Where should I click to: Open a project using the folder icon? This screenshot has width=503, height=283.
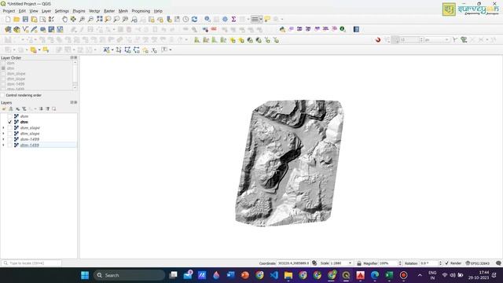tap(17, 20)
